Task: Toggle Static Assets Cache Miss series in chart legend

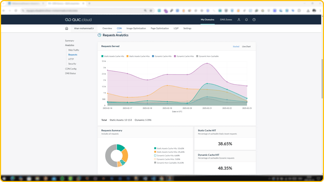Action: click(x=138, y=56)
